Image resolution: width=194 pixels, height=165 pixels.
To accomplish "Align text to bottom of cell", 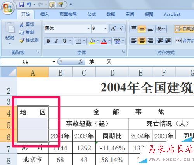I will click(x=150, y=29).
